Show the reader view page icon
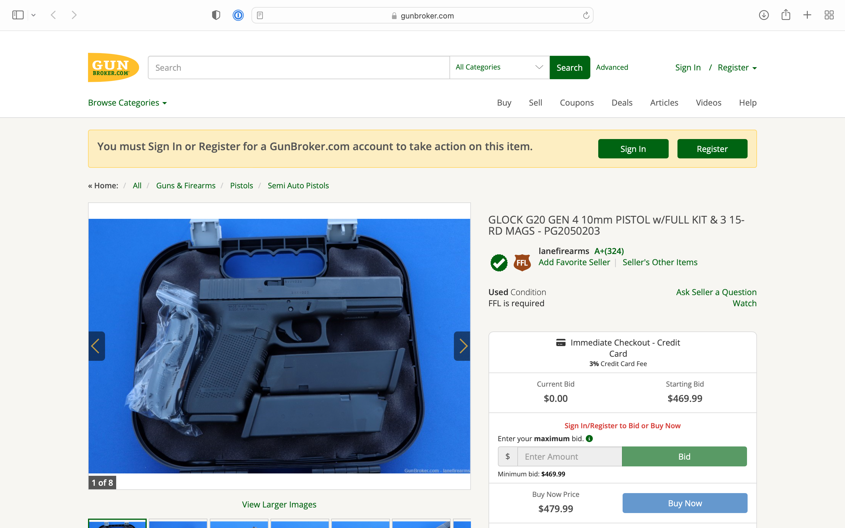This screenshot has height=528, width=845. click(x=260, y=15)
